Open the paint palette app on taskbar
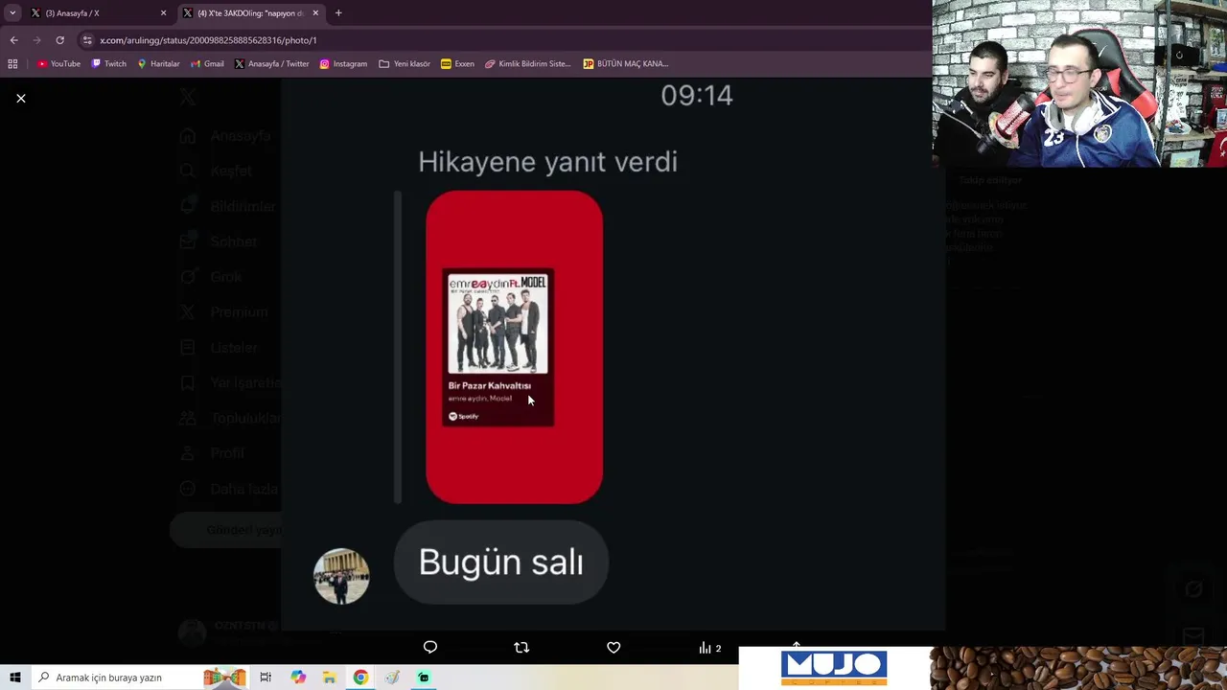Screen dimensions: 1227x690 click(392, 678)
